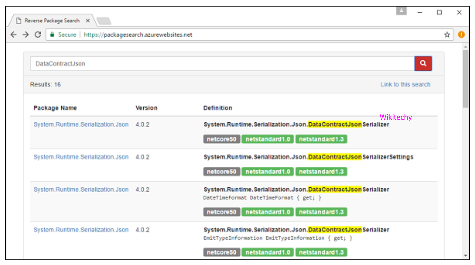The image size is (475, 265).
Task: Open Chrome user profile icon in title bar
Action: pos(401,11)
